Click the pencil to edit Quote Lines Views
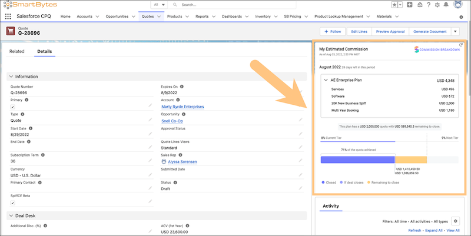 tap(300, 147)
